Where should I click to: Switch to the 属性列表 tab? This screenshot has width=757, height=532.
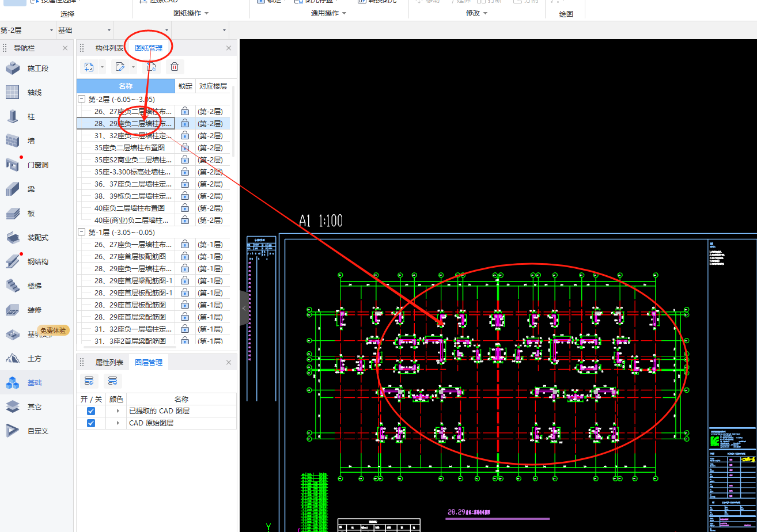click(x=109, y=363)
